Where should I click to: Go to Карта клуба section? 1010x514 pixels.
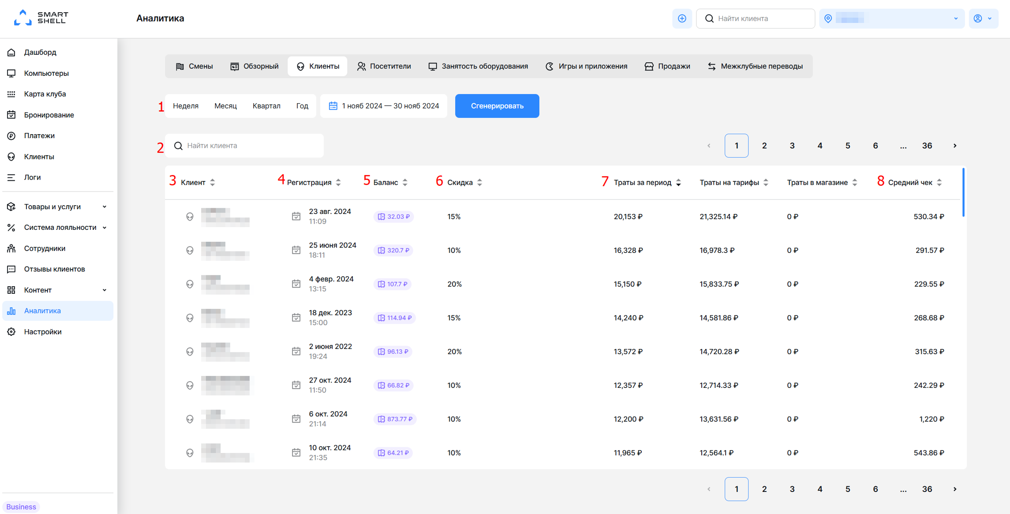pos(58,94)
